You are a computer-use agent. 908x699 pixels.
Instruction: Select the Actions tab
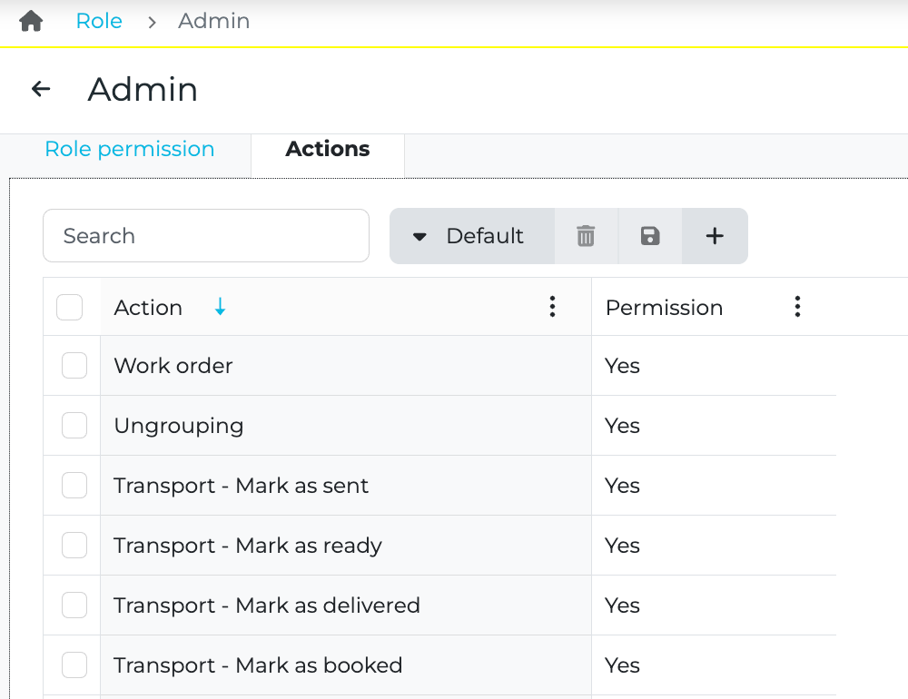[327, 149]
